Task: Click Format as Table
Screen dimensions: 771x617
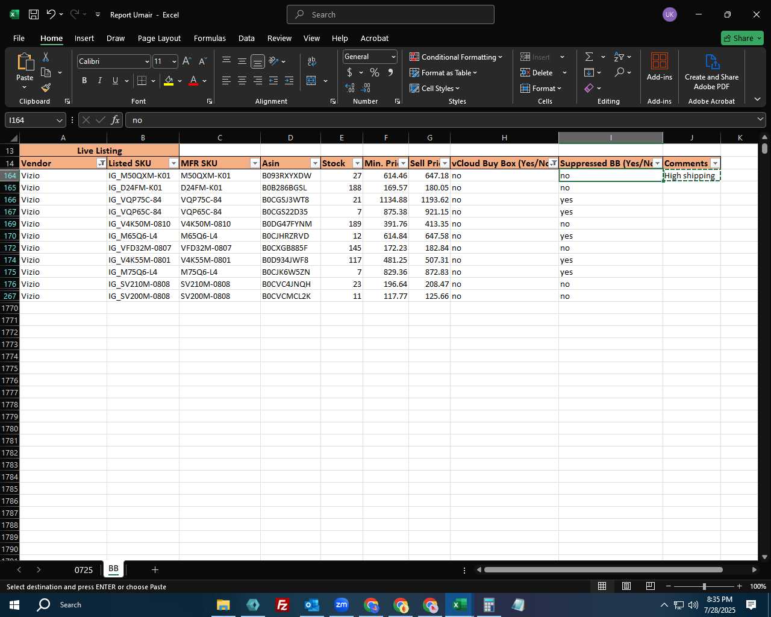Action: [443, 72]
